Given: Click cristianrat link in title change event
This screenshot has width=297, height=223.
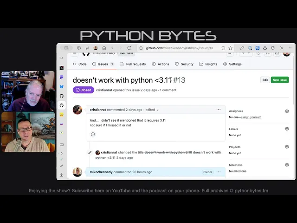Looking at the screenshot, I should click(x=109, y=152).
